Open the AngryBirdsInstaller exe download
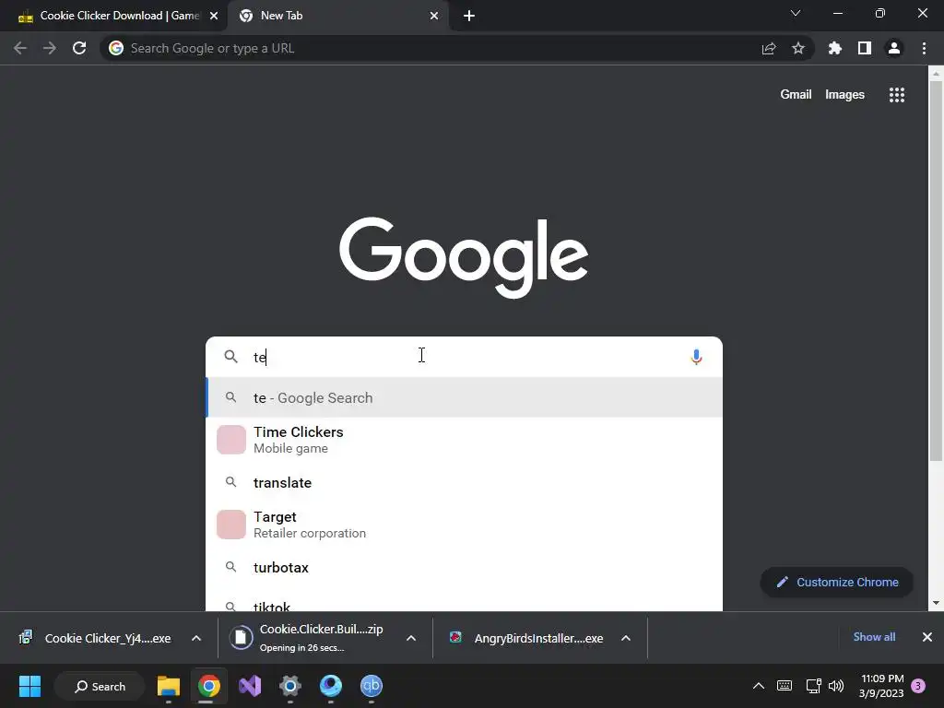The height and width of the screenshot is (708, 944). point(527,638)
